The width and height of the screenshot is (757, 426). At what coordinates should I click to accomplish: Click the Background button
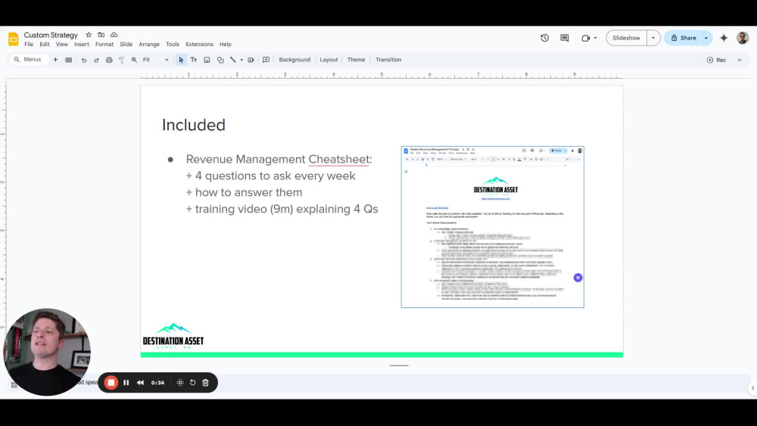coord(294,60)
